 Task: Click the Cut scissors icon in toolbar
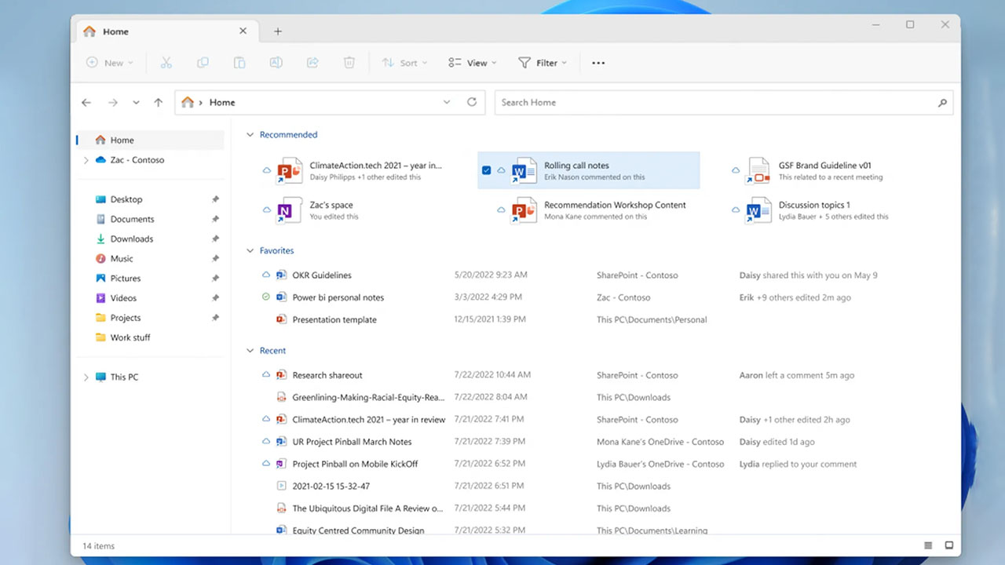[x=166, y=63]
